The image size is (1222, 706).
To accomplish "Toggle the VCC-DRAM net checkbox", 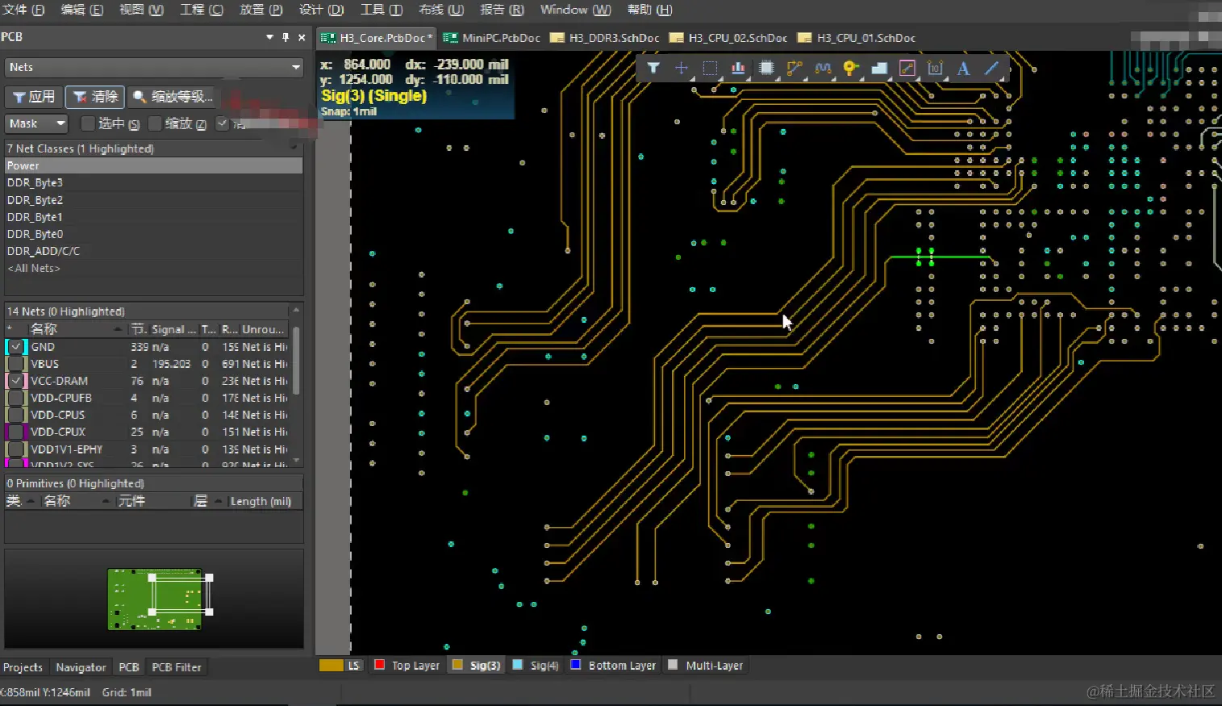I will [x=16, y=381].
